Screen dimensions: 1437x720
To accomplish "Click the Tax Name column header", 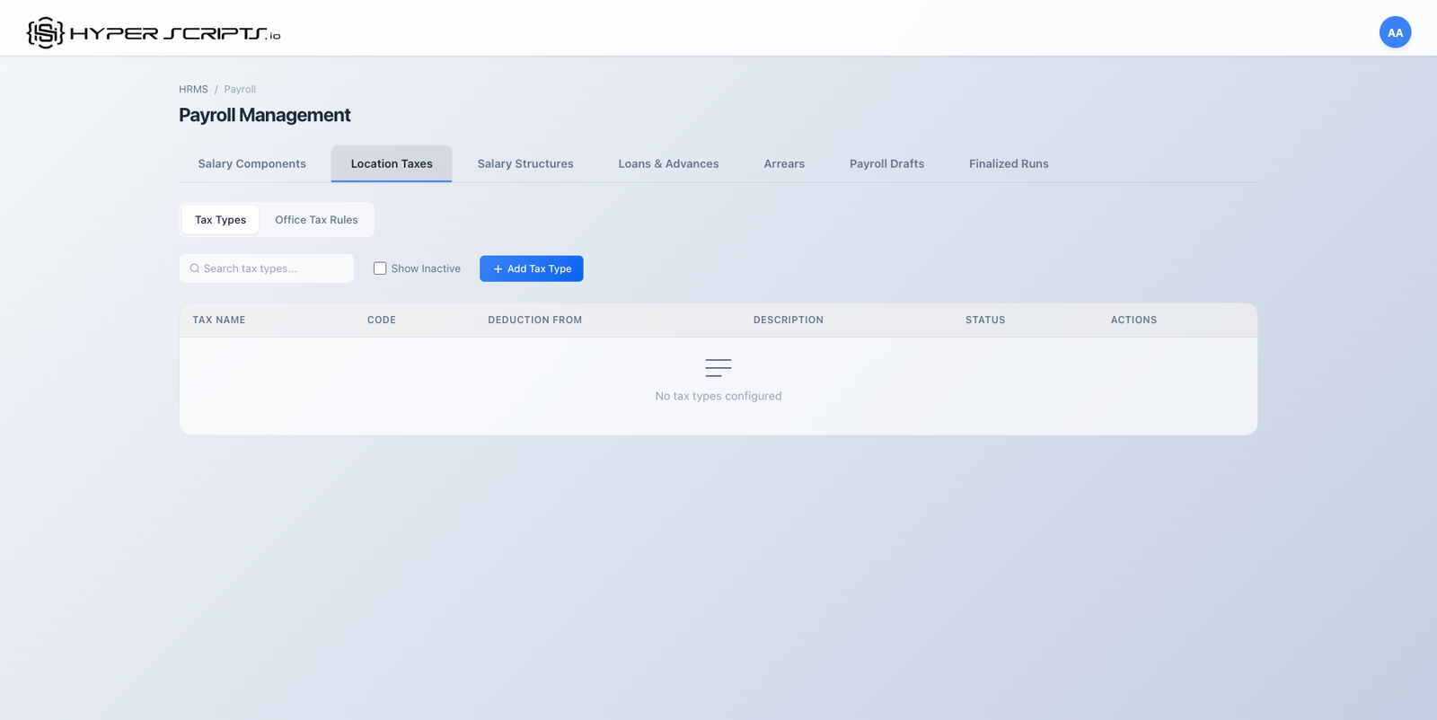I will [x=219, y=320].
